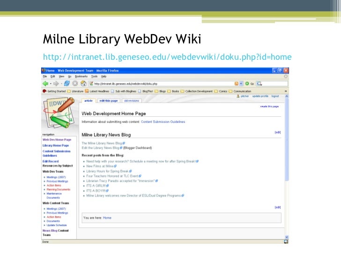Click the green Go button icon
Viewport: 341px width, 255px height.
[247, 84]
